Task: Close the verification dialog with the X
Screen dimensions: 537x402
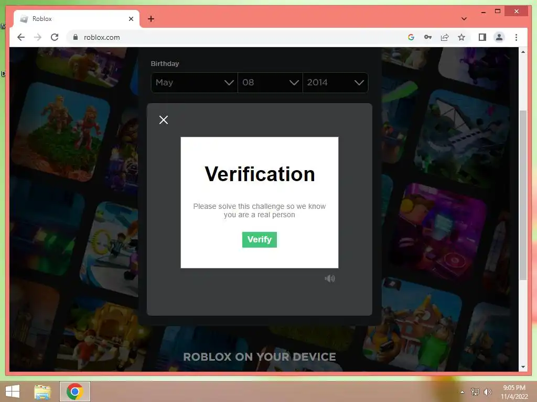Action: click(x=164, y=120)
